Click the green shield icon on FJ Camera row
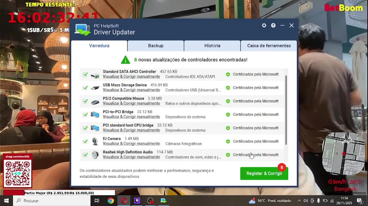 click(228, 141)
